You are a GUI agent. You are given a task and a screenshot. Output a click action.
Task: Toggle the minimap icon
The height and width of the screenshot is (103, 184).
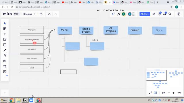click(x=155, y=93)
